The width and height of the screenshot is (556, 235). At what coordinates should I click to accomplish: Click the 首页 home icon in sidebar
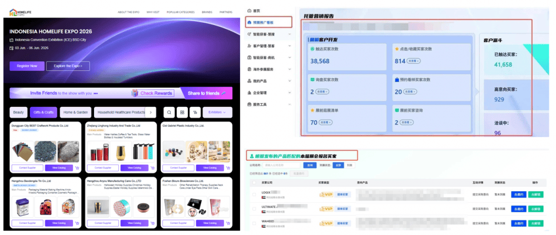tap(249, 11)
